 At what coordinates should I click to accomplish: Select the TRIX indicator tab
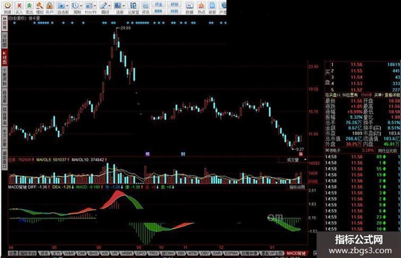point(154,253)
